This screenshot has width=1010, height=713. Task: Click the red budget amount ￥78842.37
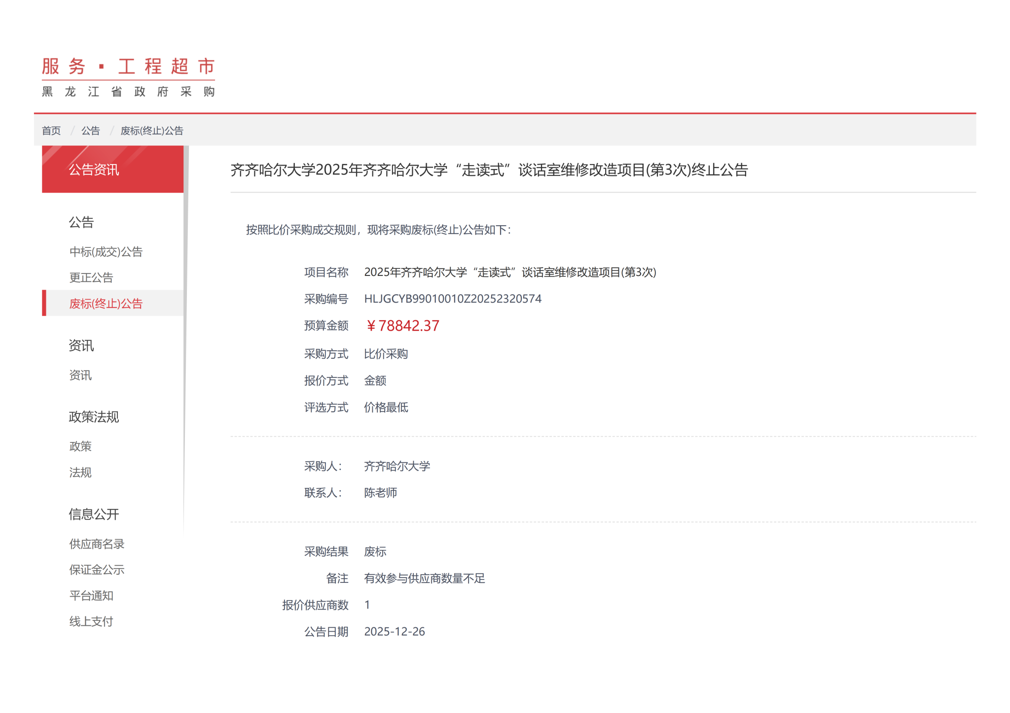(x=402, y=326)
